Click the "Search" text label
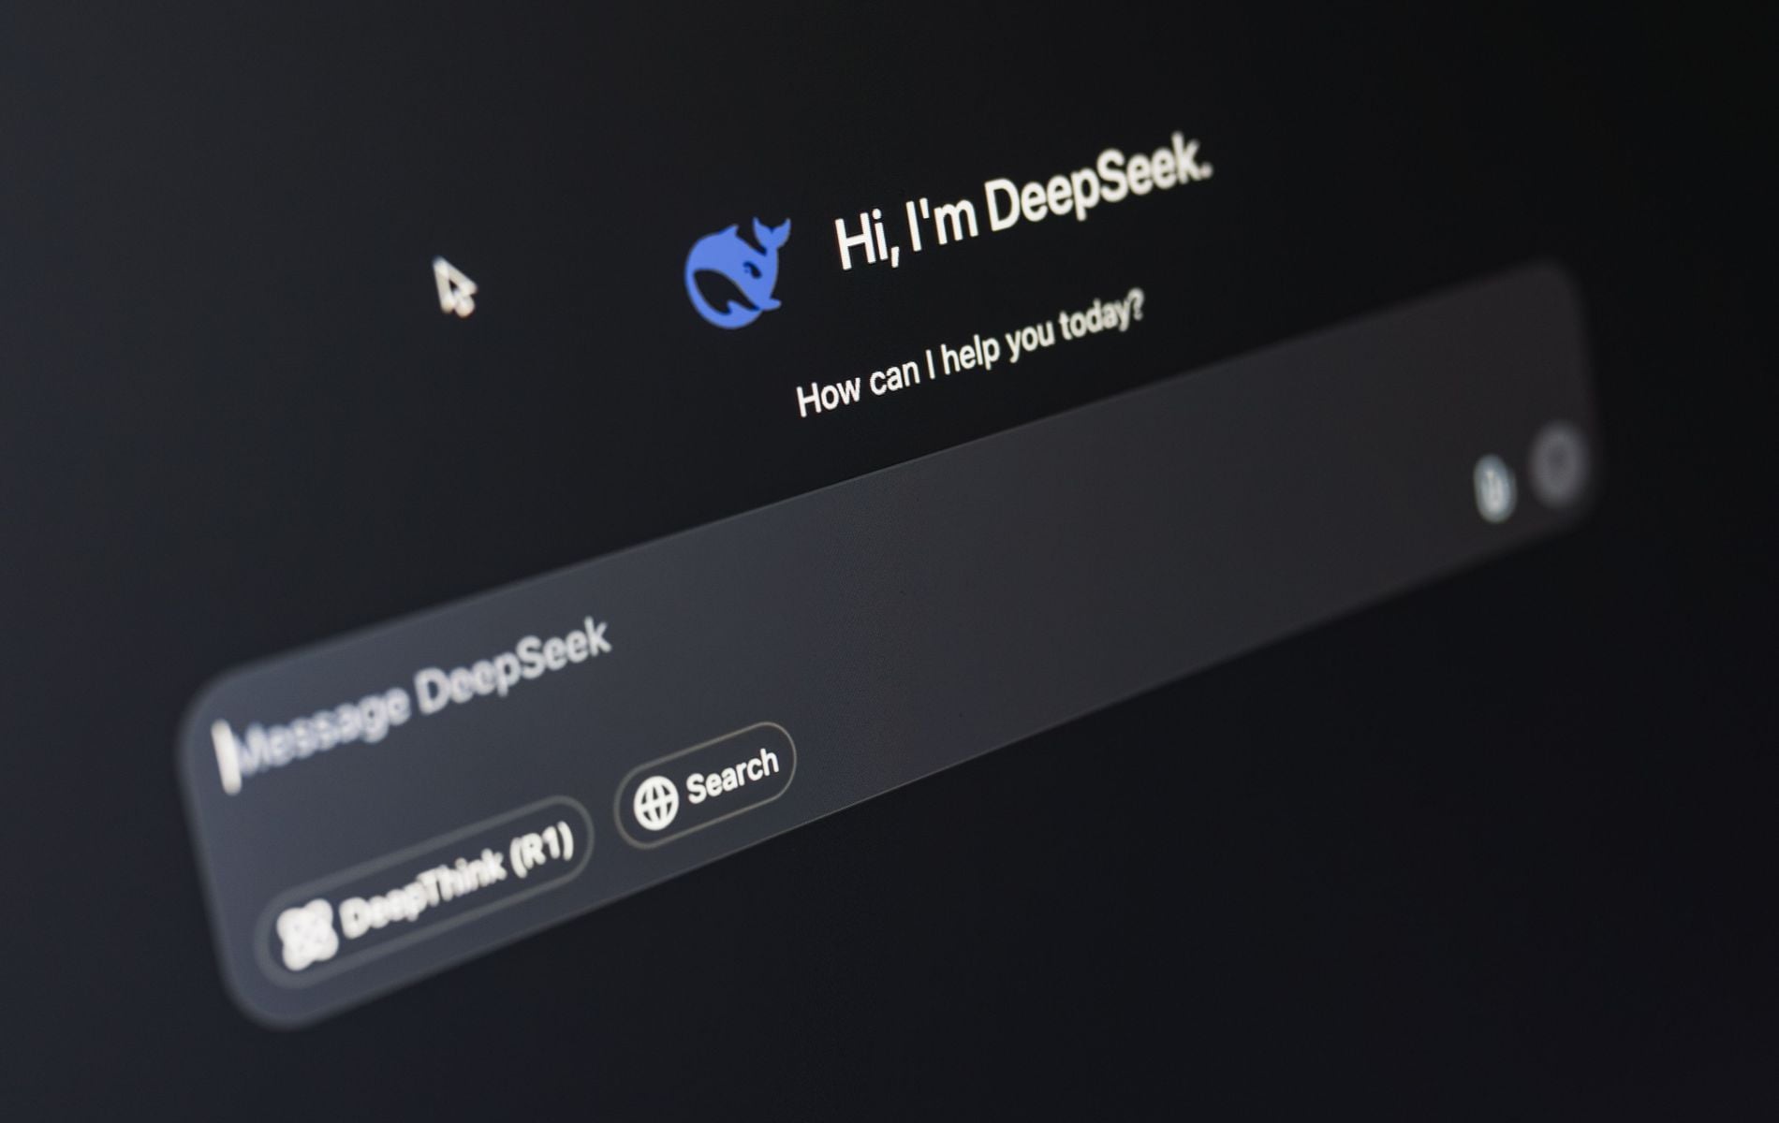 point(732,775)
